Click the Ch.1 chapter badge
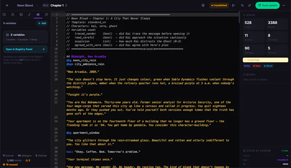Viewport: 291px width, 168px height. [45, 5]
